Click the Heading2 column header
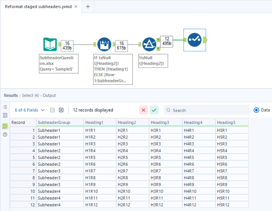 coord(133,122)
